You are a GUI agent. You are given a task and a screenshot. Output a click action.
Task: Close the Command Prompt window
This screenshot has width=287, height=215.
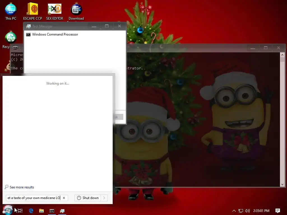pyautogui.click(x=278, y=48)
